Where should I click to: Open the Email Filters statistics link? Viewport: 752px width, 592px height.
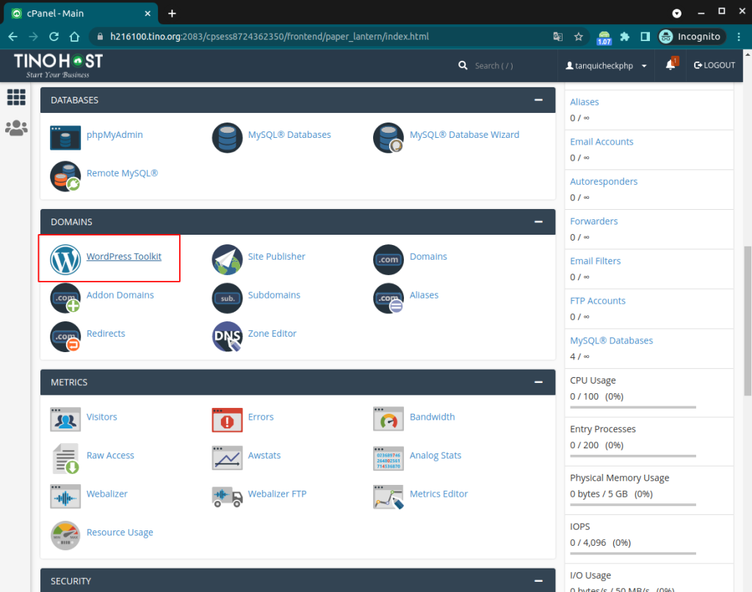pyautogui.click(x=595, y=261)
